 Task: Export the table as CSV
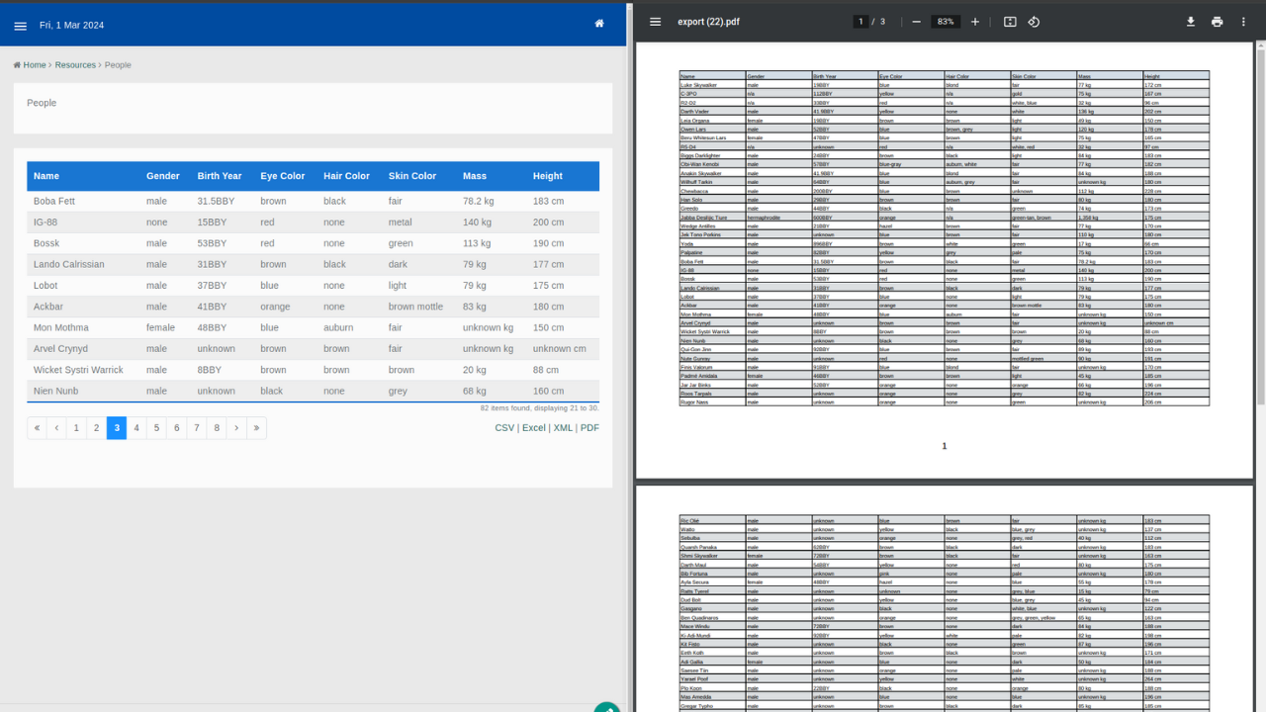point(504,428)
